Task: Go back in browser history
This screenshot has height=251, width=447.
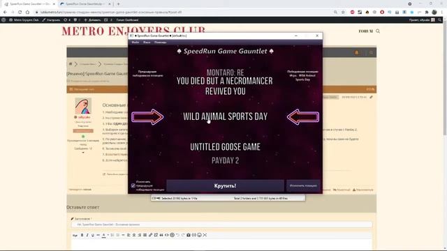Action: [5, 13]
